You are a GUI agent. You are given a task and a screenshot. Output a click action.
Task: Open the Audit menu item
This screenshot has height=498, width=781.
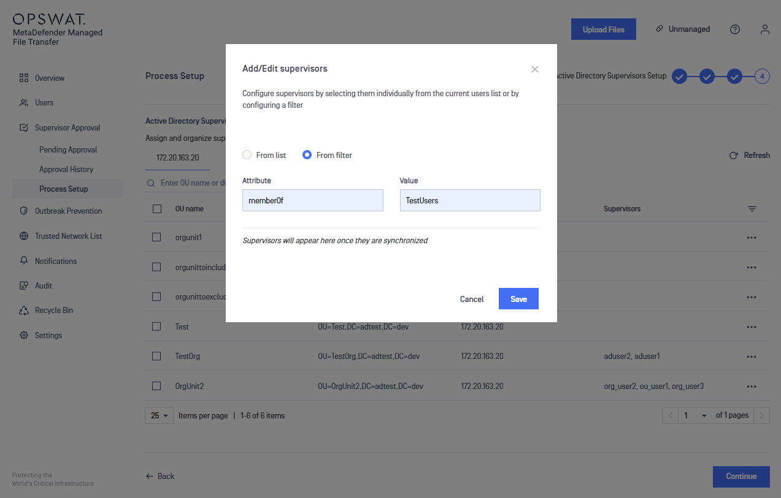(44, 285)
